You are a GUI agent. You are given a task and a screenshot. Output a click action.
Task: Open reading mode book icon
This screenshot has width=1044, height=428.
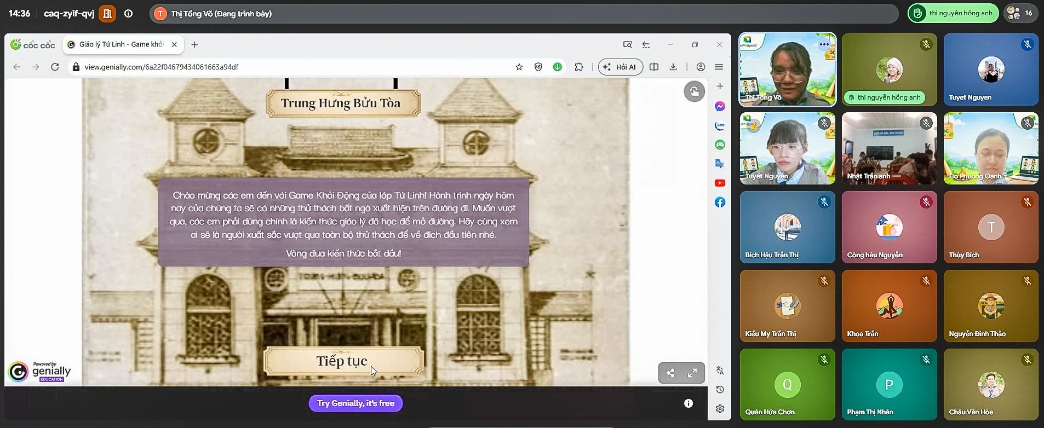654,67
